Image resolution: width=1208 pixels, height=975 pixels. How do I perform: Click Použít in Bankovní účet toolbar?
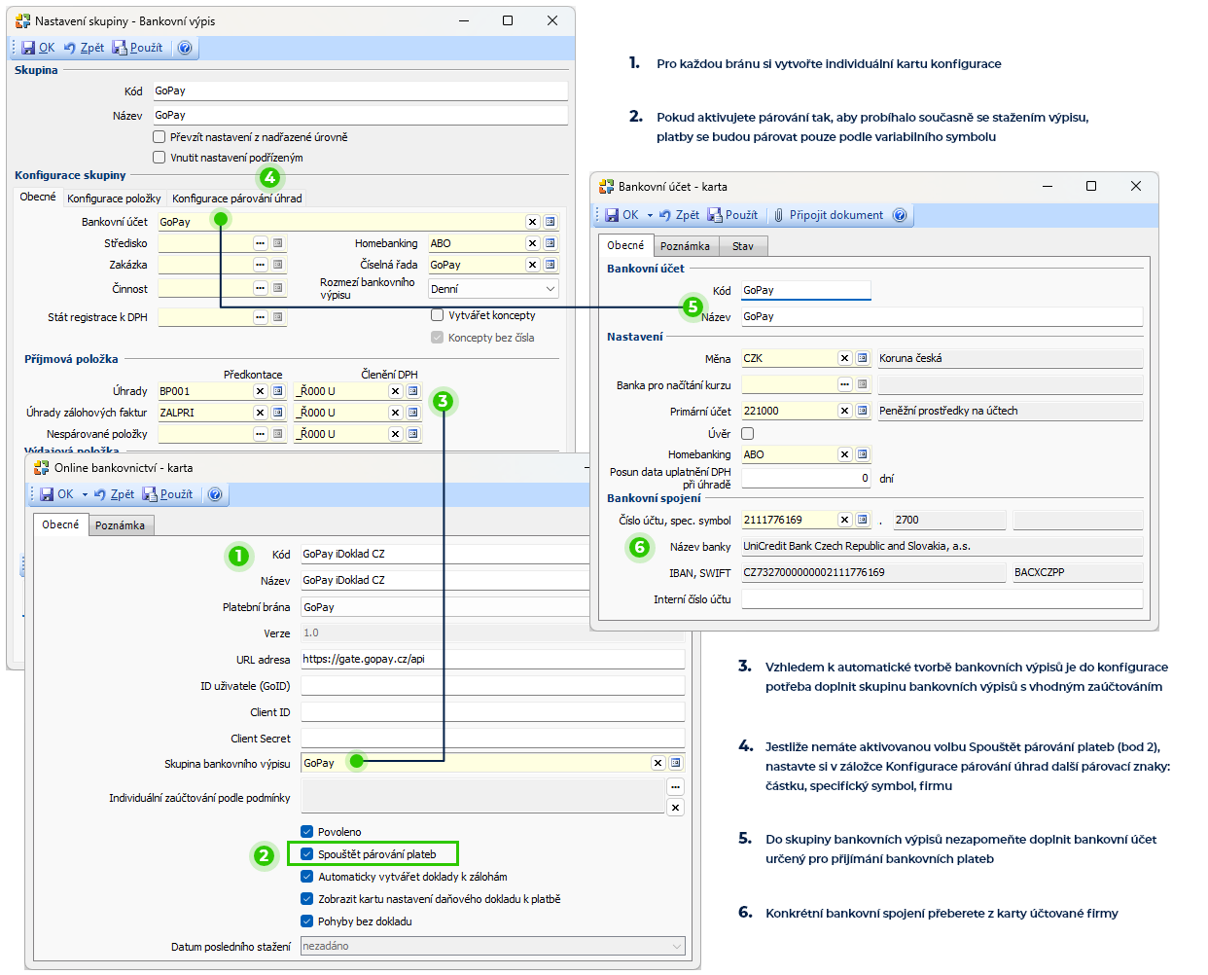(732, 215)
